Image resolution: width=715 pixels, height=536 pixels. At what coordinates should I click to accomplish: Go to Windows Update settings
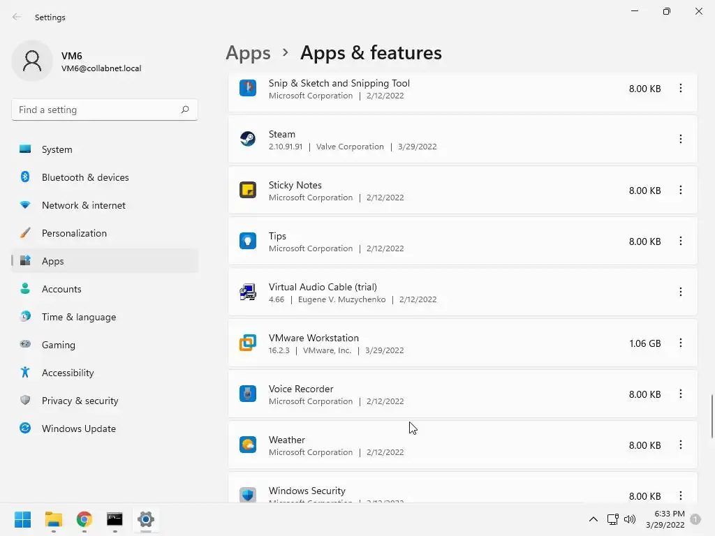pos(78,429)
